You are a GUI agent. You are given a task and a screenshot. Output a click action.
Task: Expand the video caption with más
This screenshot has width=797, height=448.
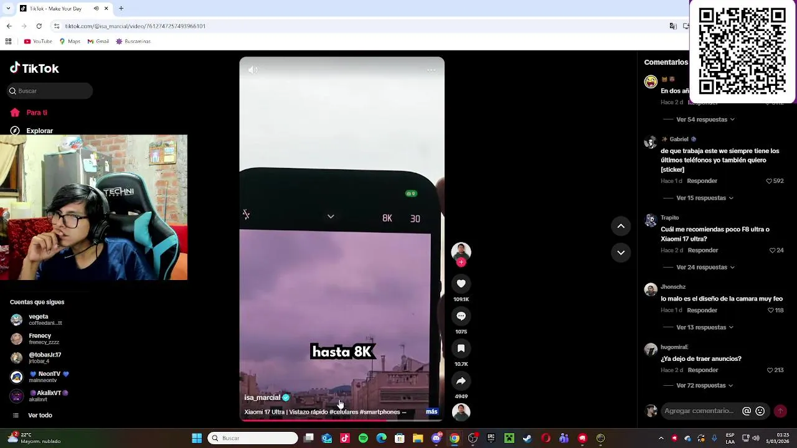point(432,411)
